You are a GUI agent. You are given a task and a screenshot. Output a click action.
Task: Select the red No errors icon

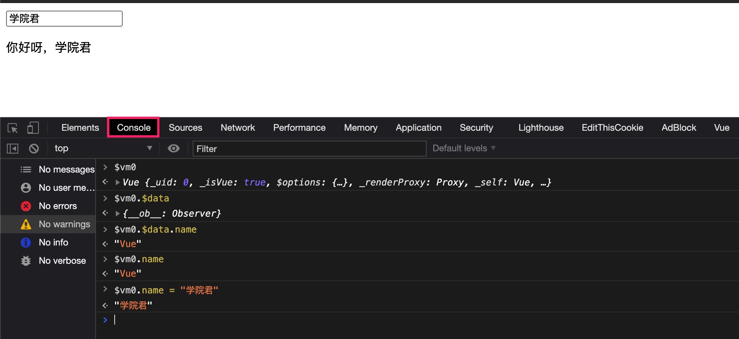[x=26, y=206]
